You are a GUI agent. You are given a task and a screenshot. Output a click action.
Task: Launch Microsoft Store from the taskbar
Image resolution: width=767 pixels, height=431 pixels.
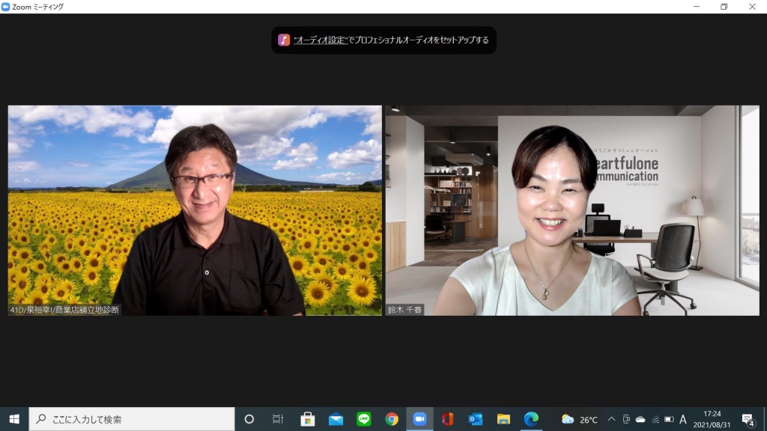(x=307, y=419)
